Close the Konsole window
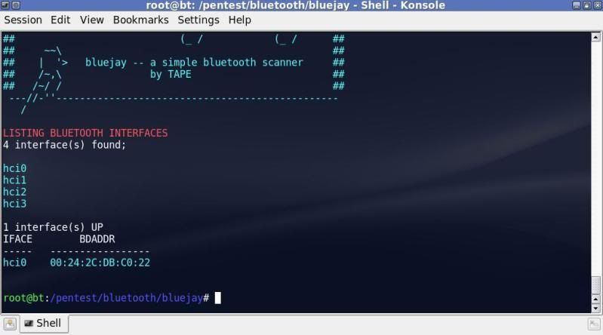The image size is (603, 335). [x=597, y=5]
